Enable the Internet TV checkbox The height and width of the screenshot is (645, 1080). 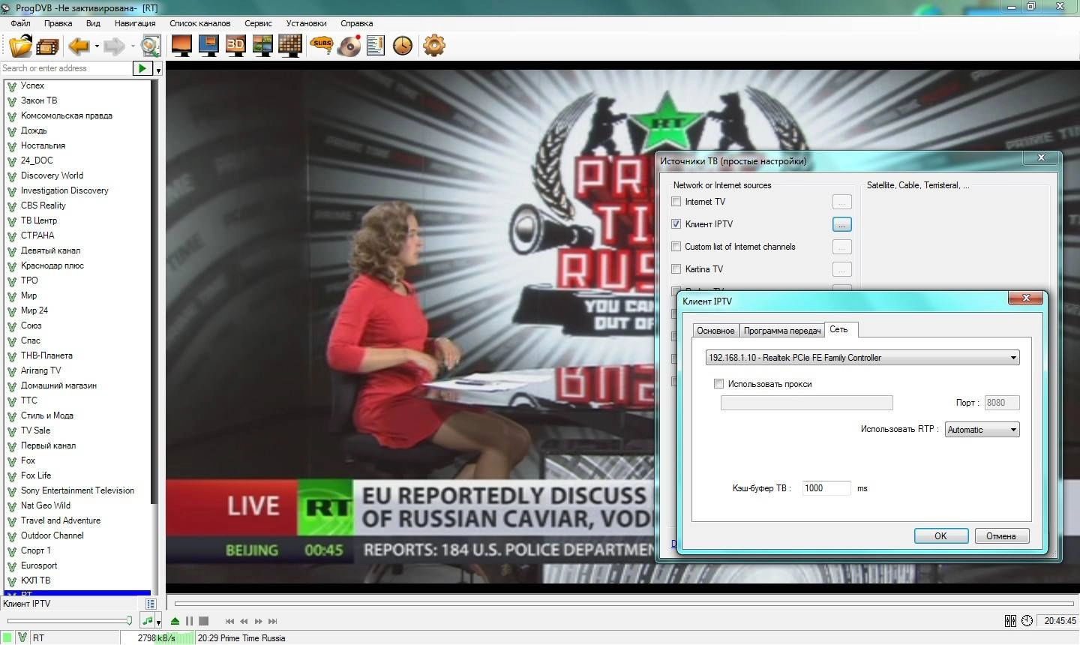676,202
